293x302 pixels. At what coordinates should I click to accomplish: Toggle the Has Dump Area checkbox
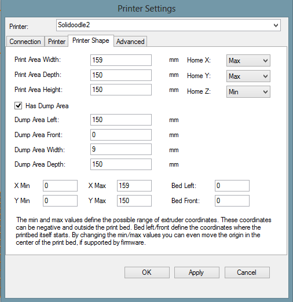[18, 106]
